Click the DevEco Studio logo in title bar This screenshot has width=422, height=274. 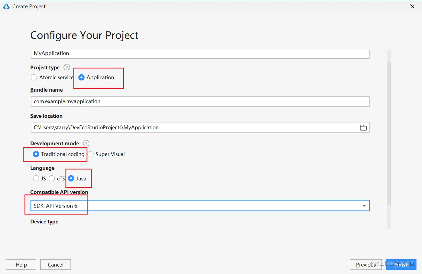(x=6, y=6)
